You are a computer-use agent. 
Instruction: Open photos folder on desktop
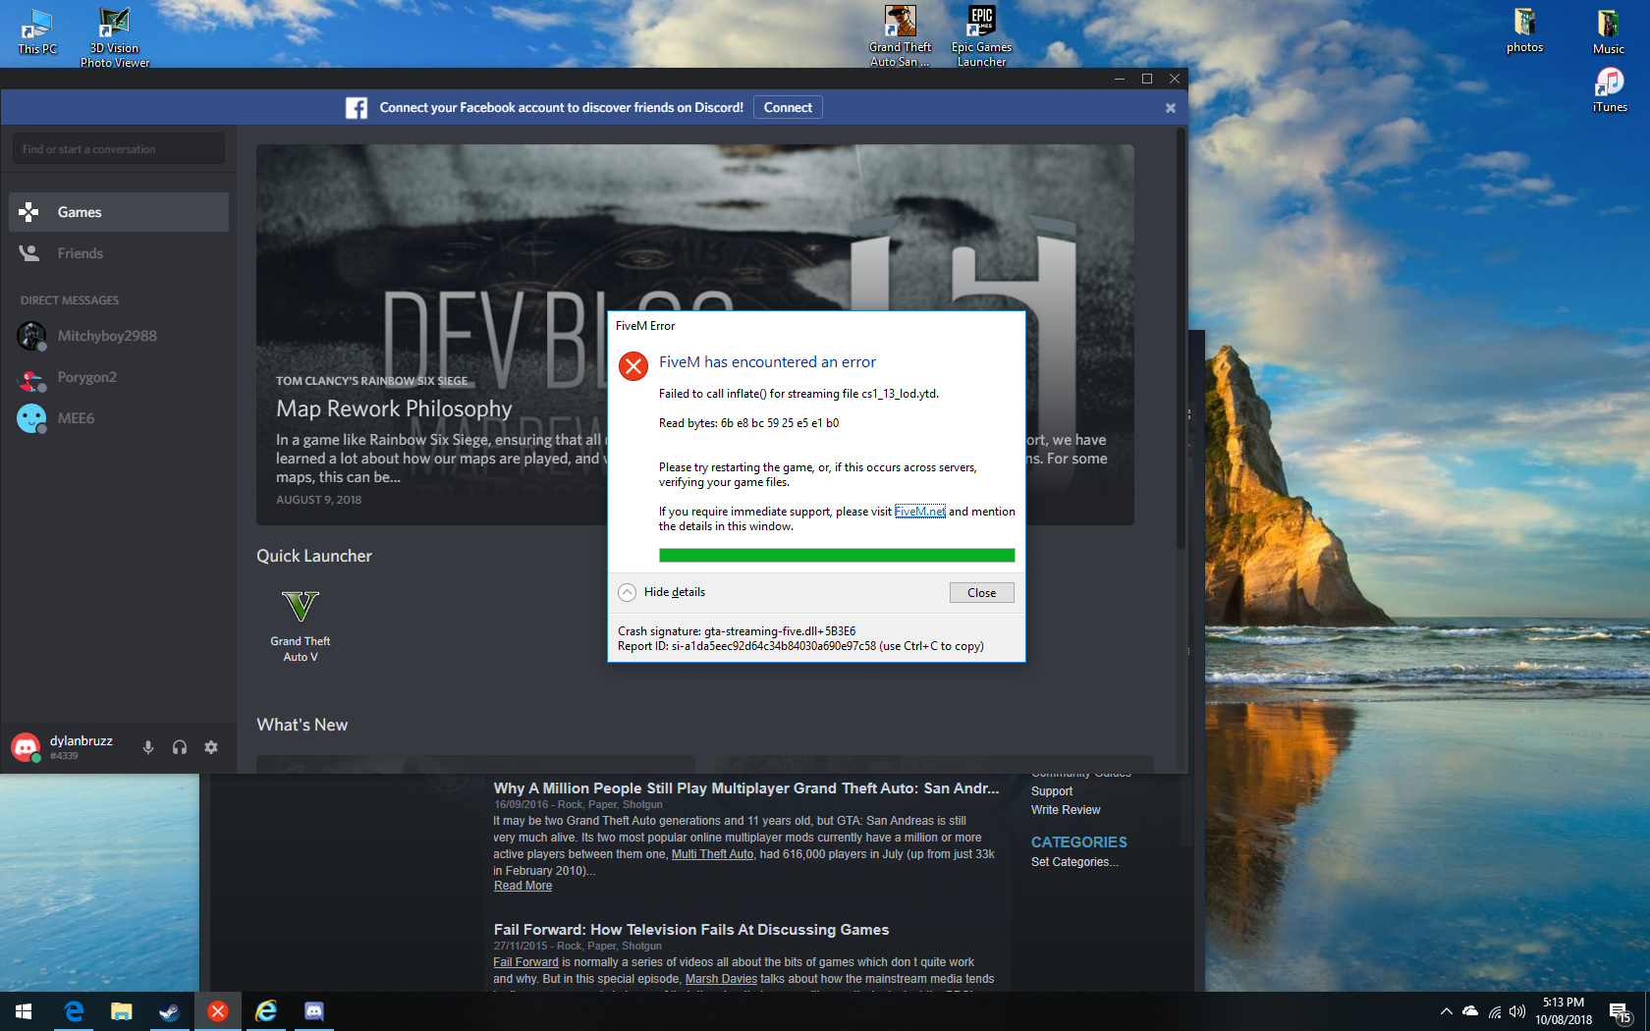(1524, 30)
